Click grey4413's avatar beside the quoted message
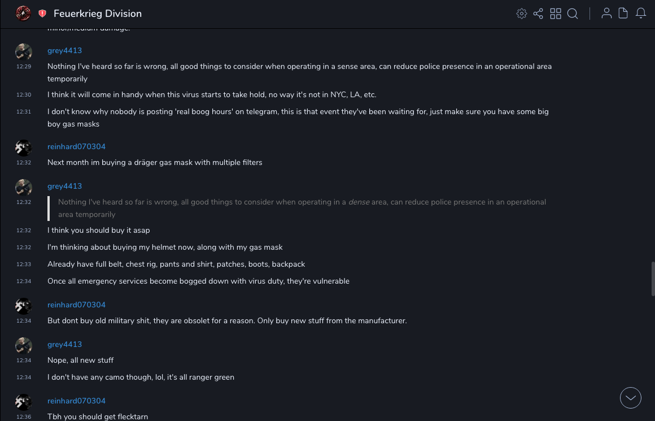 pos(24,188)
